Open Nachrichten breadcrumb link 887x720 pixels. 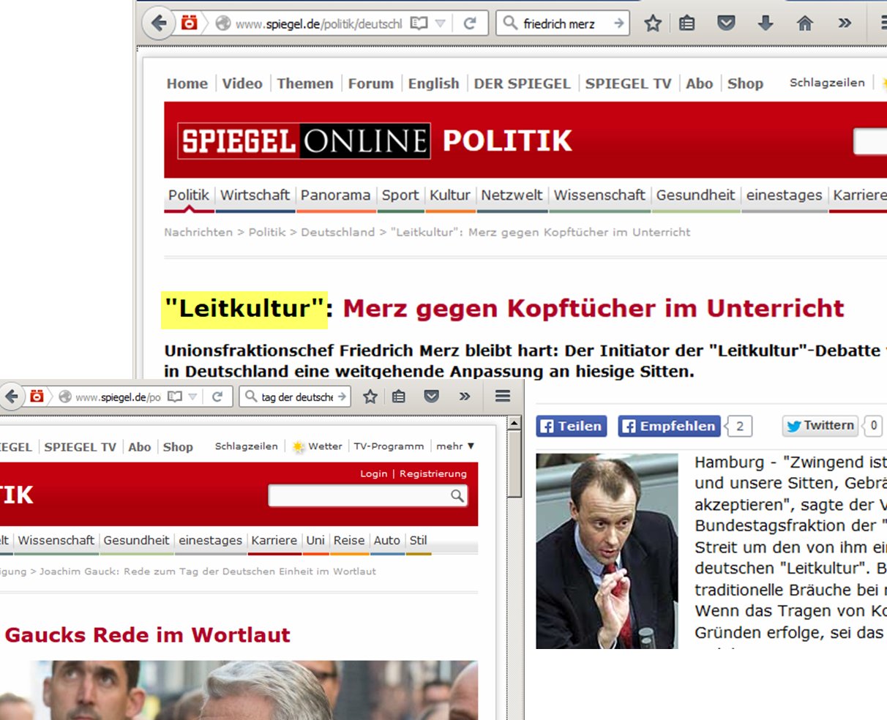click(x=198, y=232)
